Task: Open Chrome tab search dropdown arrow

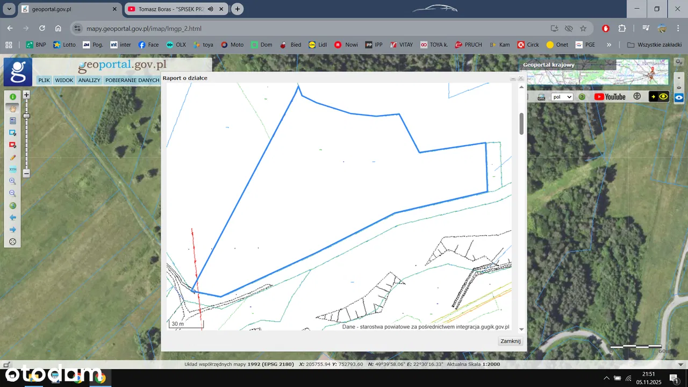Action: click(9, 9)
